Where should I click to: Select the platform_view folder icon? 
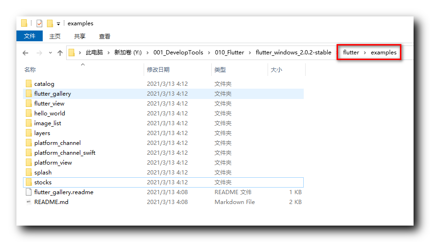pos(29,162)
